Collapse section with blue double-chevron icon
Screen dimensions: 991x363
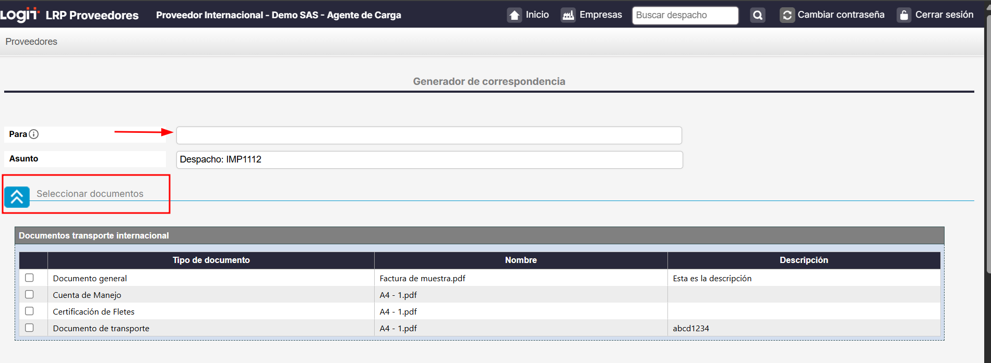pos(17,197)
